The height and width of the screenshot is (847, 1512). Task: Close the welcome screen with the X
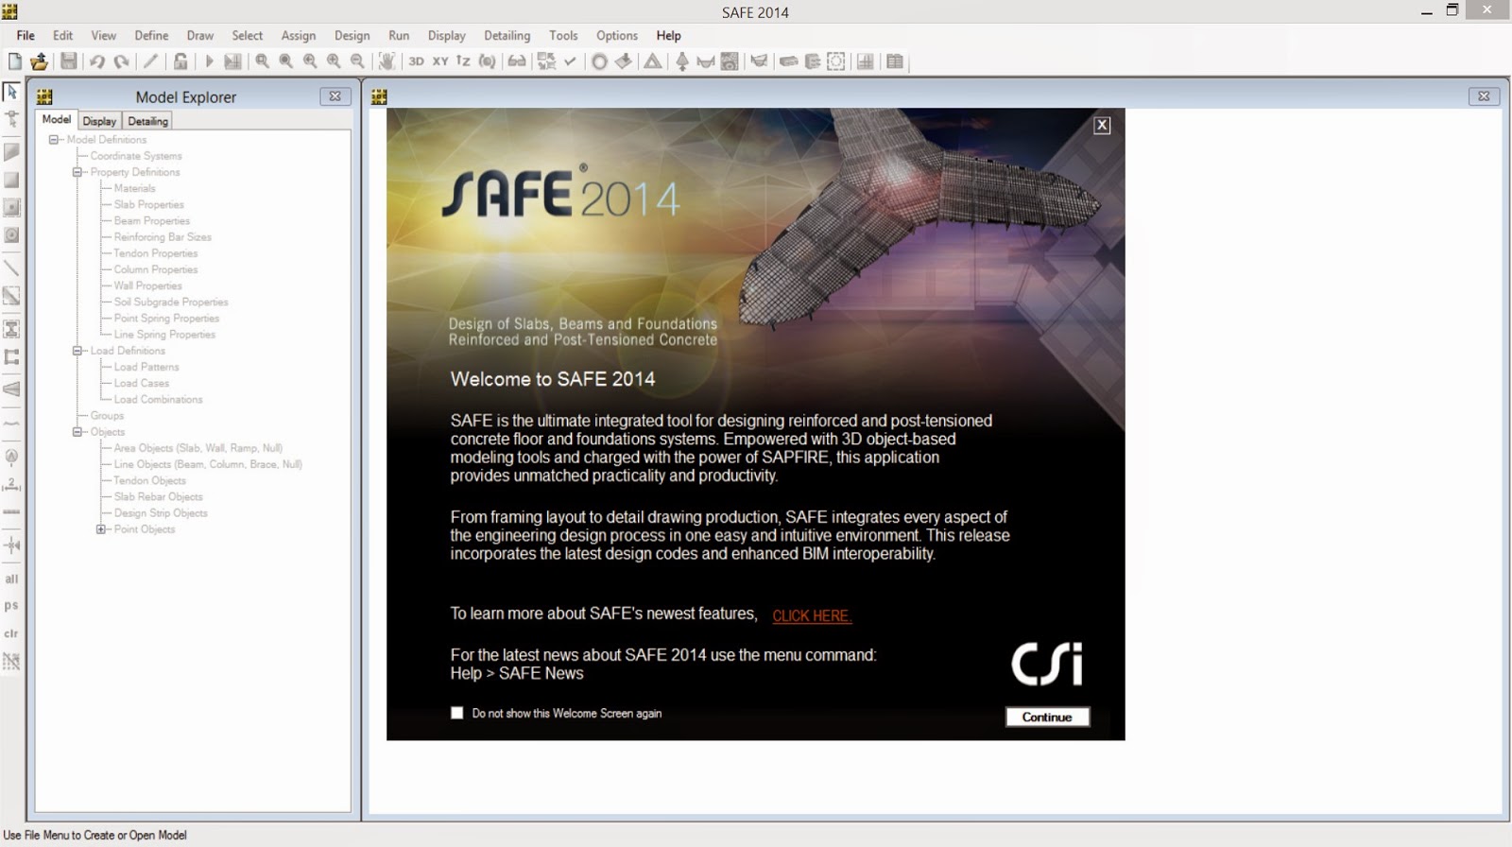(x=1102, y=125)
